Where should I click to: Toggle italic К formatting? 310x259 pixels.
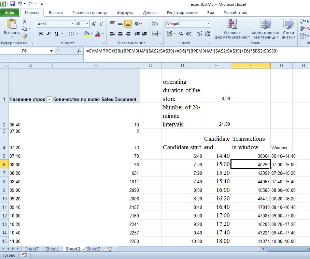[48, 33]
